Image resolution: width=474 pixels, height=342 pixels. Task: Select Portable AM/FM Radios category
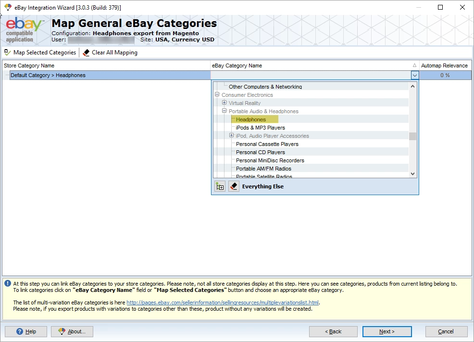263,169
